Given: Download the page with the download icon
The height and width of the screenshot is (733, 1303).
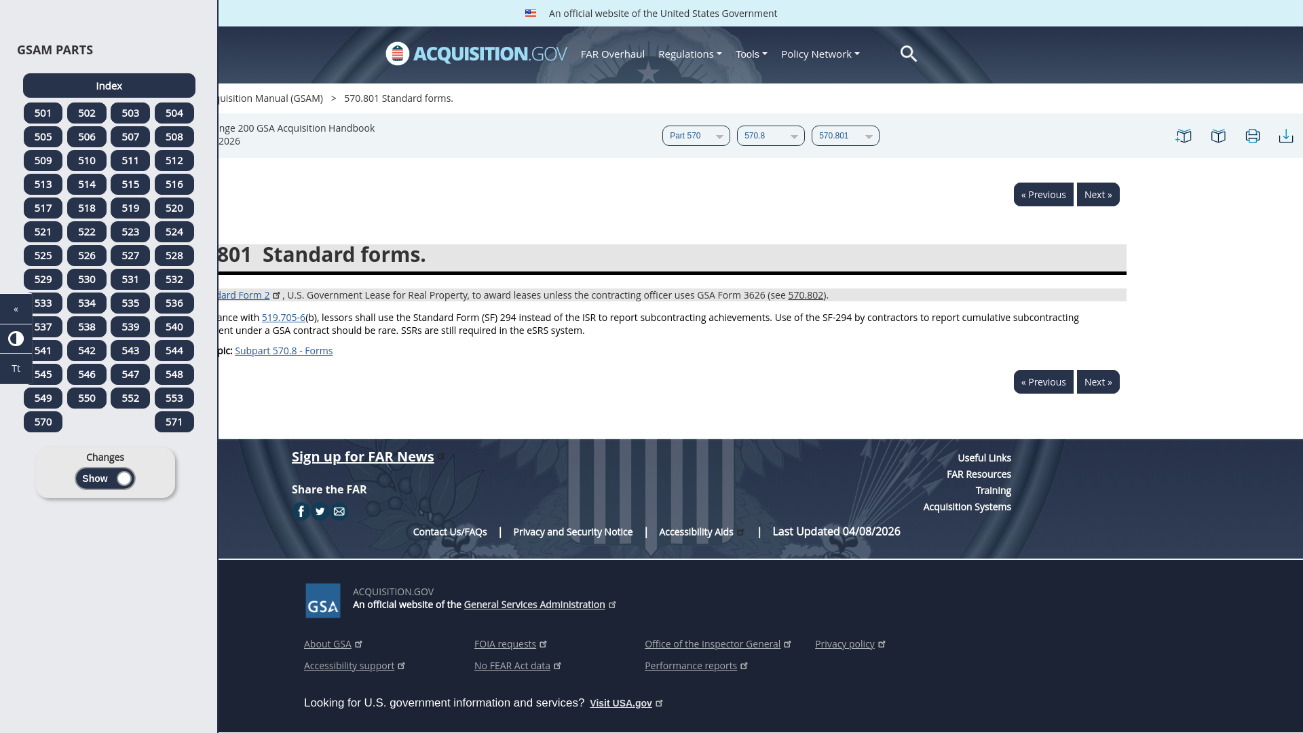Looking at the screenshot, I should [x=1286, y=136].
